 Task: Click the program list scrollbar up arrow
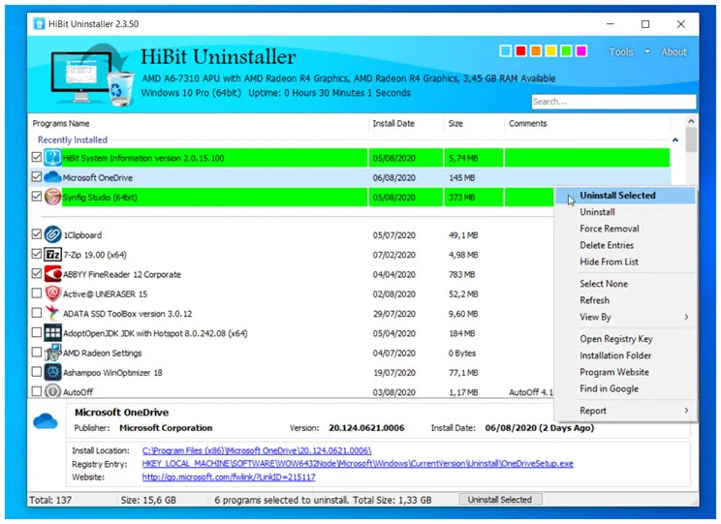click(691, 121)
